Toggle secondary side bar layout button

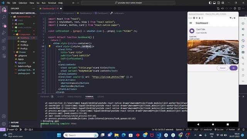coord(218,3)
